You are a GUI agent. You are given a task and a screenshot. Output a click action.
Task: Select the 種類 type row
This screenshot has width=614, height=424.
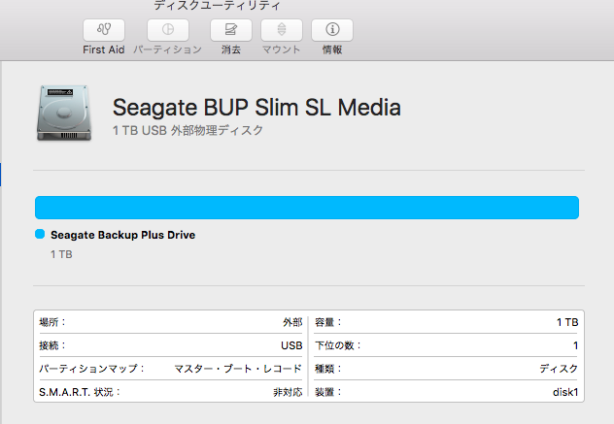[x=447, y=369]
